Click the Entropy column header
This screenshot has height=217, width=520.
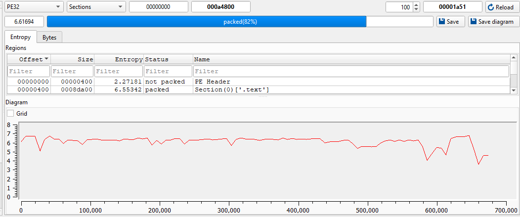point(119,59)
